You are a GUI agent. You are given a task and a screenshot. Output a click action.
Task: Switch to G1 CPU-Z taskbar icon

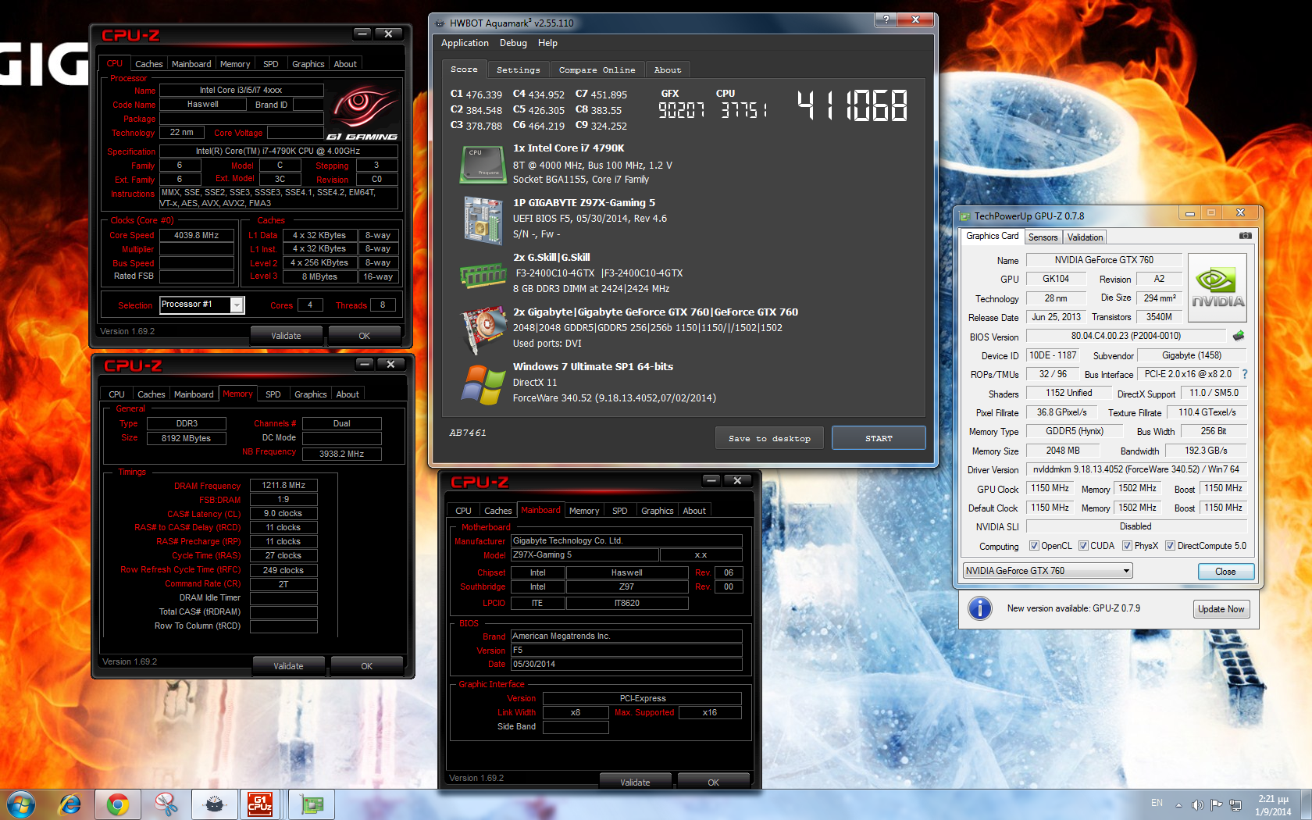coord(261,804)
